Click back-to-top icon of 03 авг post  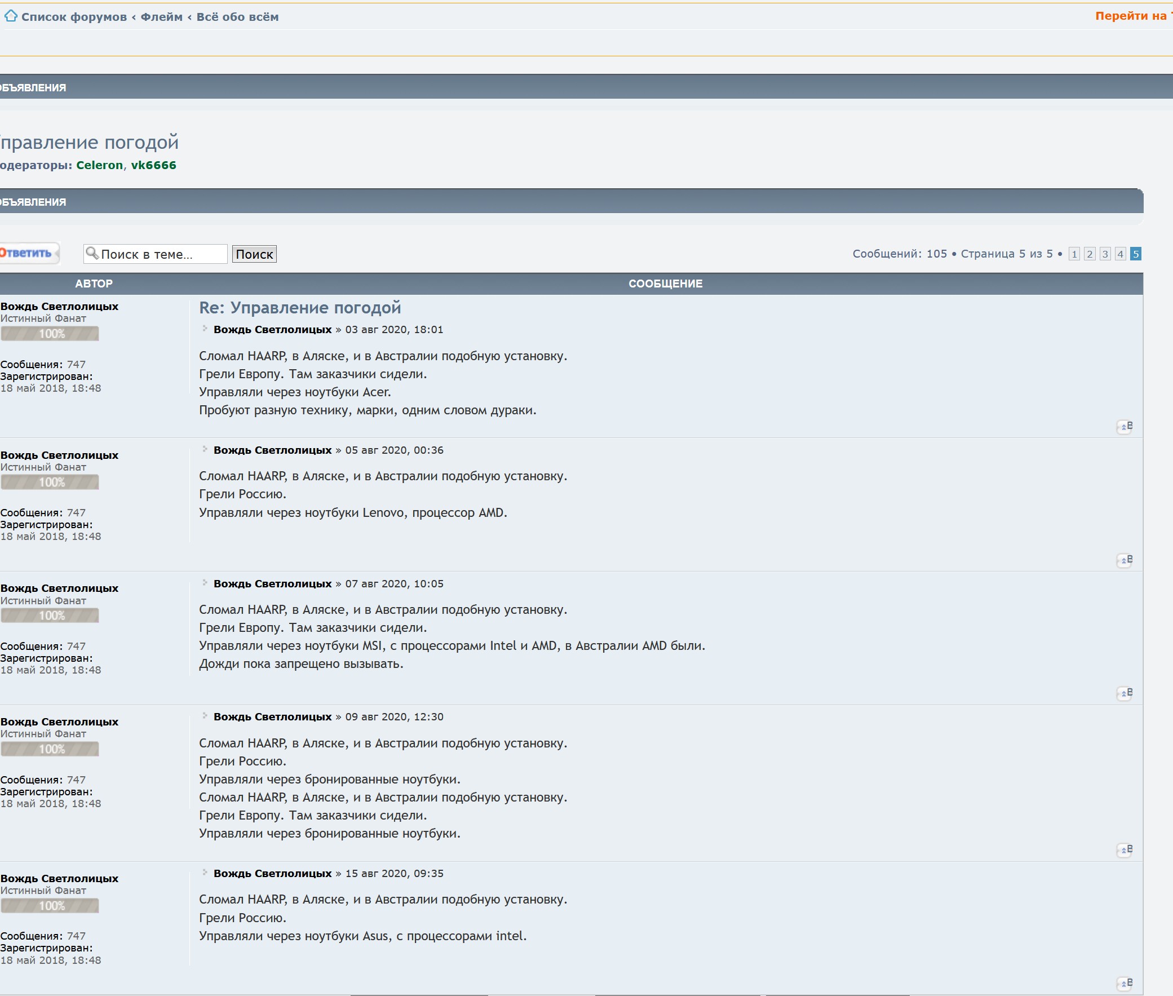pyautogui.click(x=1124, y=427)
